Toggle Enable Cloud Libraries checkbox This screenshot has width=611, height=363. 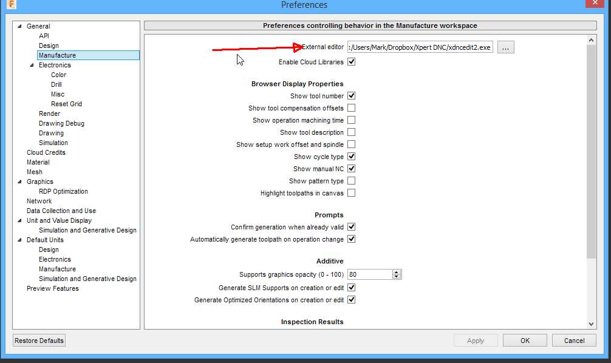point(352,62)
